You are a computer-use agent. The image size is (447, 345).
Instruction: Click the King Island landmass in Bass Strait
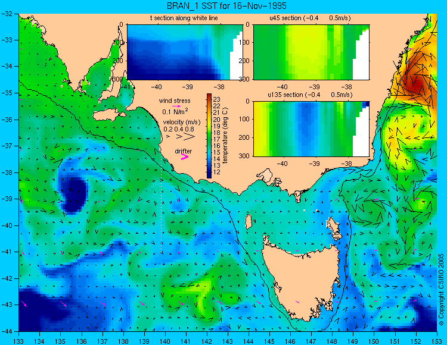coord(249,222)
